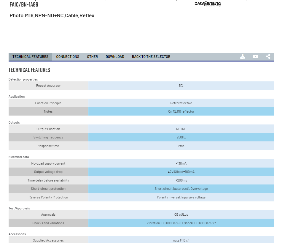
Task: Click the Retroreflective value cell
Action: coord(181,103)
